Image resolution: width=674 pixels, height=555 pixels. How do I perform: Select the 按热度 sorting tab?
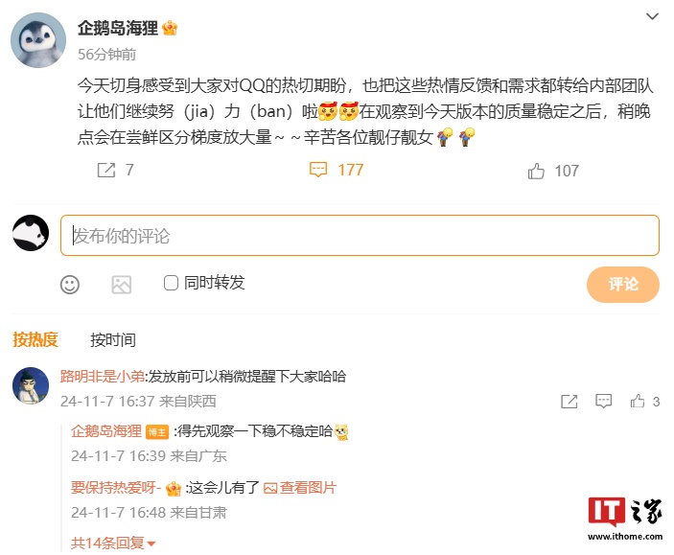click(x=35, y=339)
